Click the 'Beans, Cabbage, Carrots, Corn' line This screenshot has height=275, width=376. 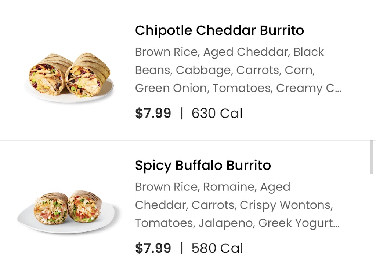[x=225, y=70]
